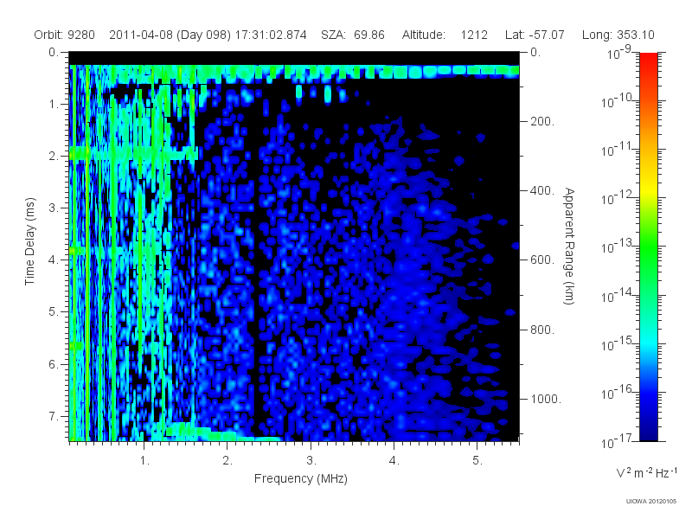The width and height of the screenshot is (692, 519).
Task: Click the '800.' apparent range tick label
Action: tap(542, 330)
